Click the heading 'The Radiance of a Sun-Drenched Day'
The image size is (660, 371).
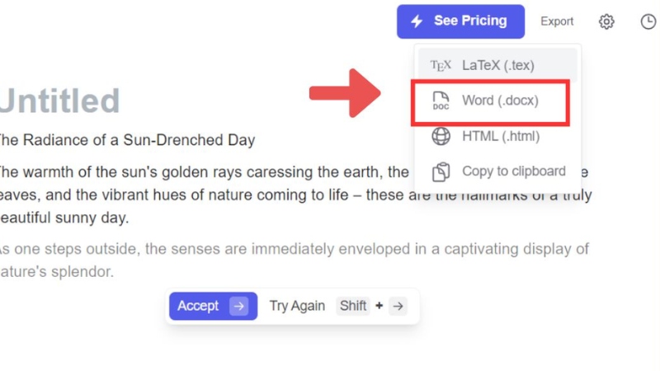(x=127, y=140)
